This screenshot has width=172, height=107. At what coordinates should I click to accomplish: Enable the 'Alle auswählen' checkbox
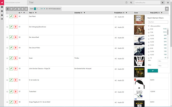pos(149,26)
